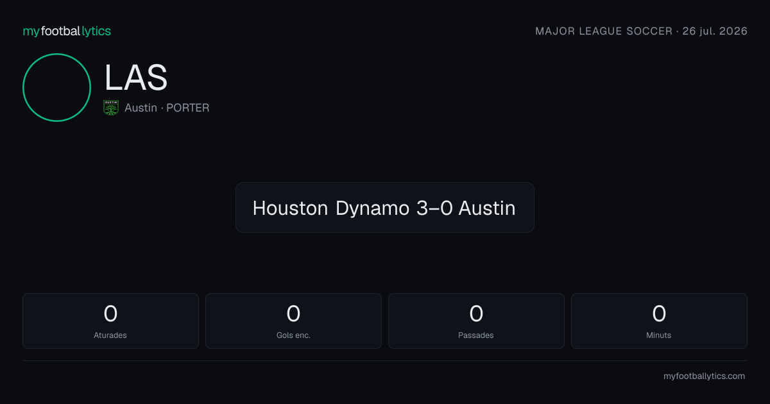Select the Minuts stat card
The width and height of the screenshot is (770, 404).
[x=659, y=321]
